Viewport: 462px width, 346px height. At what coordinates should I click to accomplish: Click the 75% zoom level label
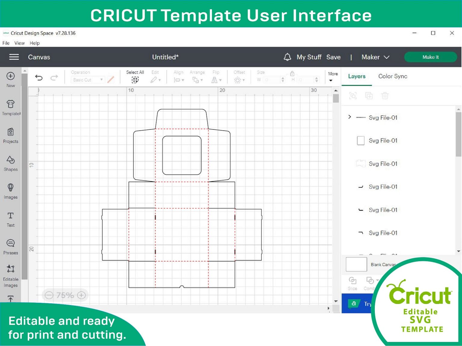(65, 295)
